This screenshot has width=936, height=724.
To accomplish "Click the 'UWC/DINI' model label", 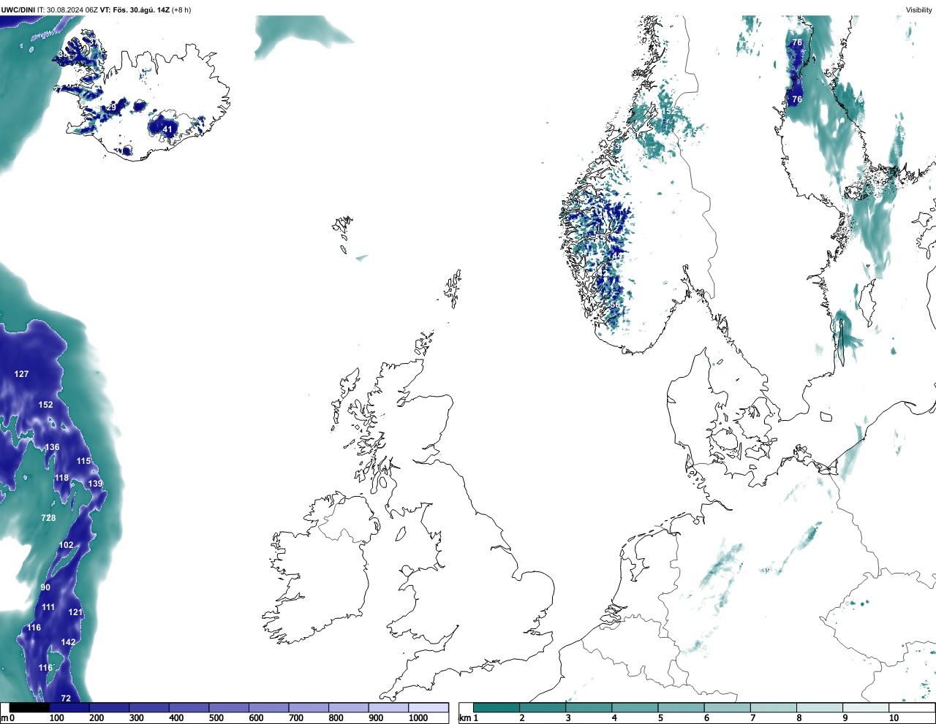I will tap(18, 9).
